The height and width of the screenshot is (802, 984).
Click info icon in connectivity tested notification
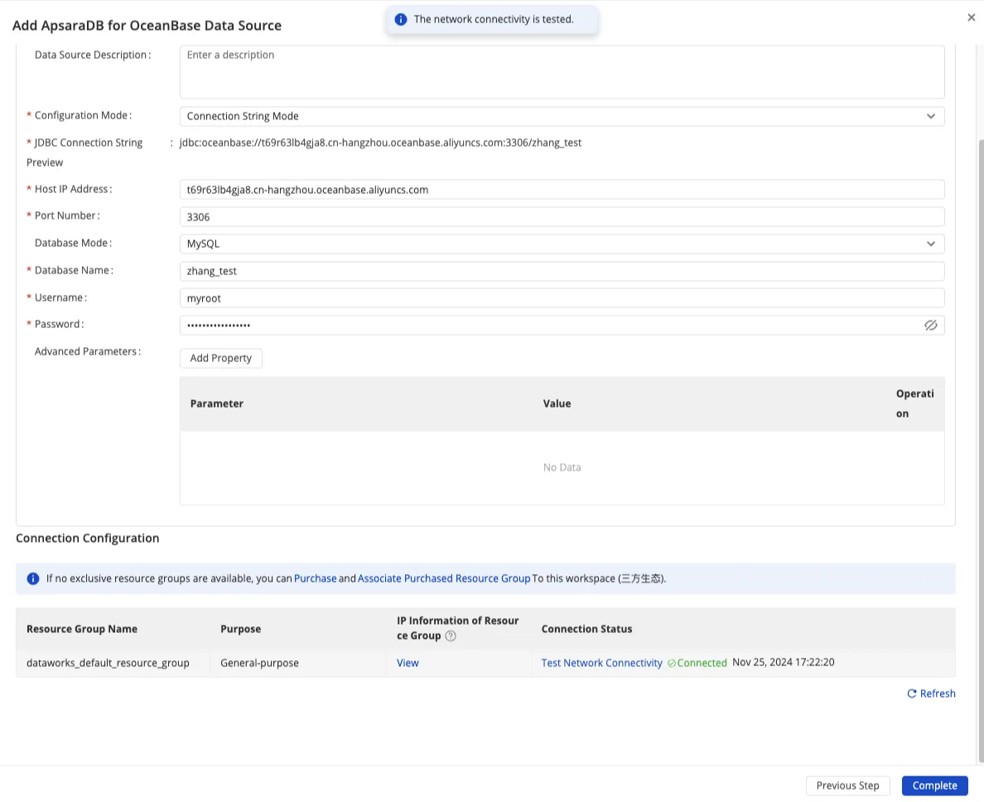(401, 19)
